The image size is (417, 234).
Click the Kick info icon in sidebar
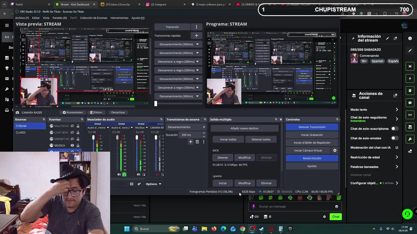(x=410, y=38)
